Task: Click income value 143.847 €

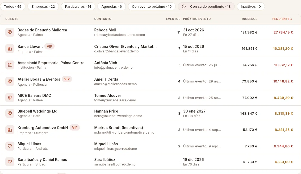Action: coord(249,114)
